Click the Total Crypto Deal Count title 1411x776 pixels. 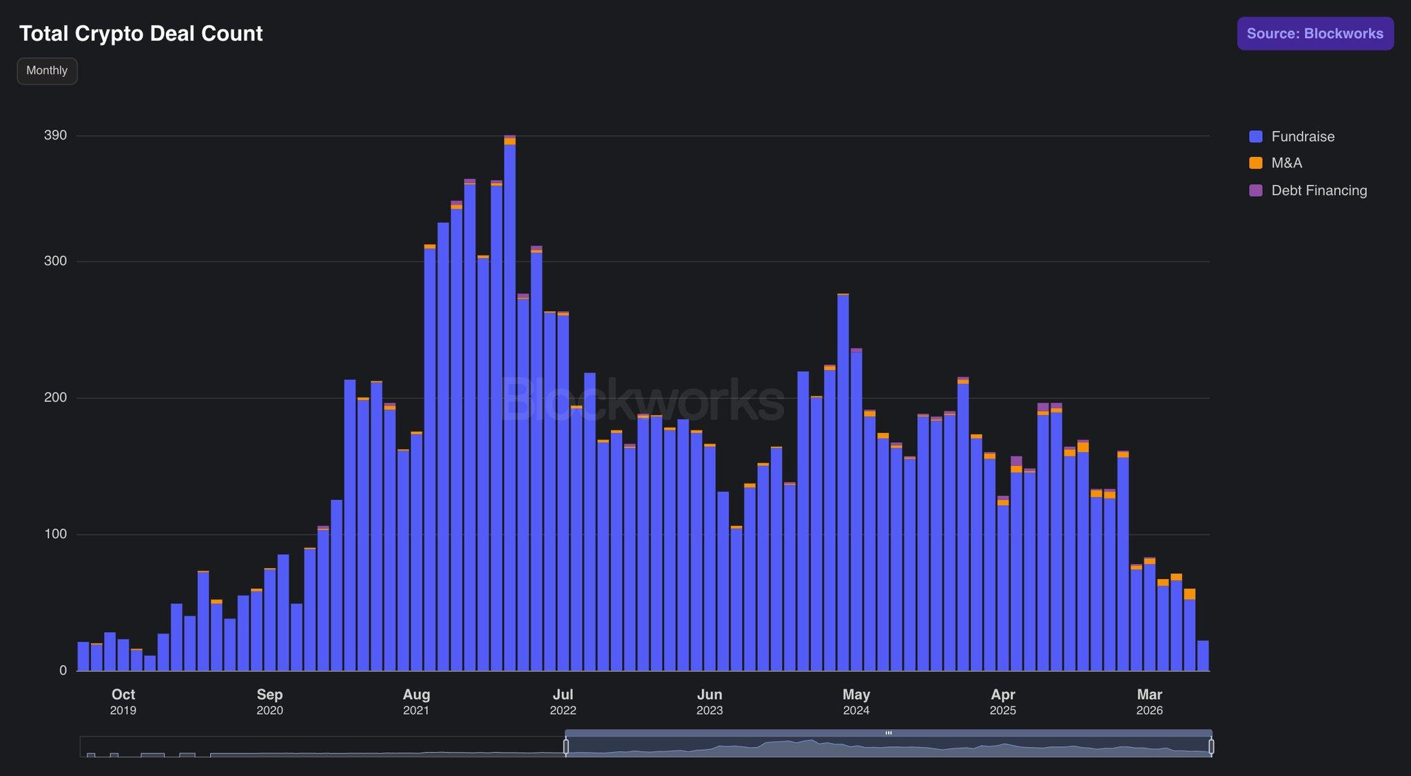(x=141, y=34)
